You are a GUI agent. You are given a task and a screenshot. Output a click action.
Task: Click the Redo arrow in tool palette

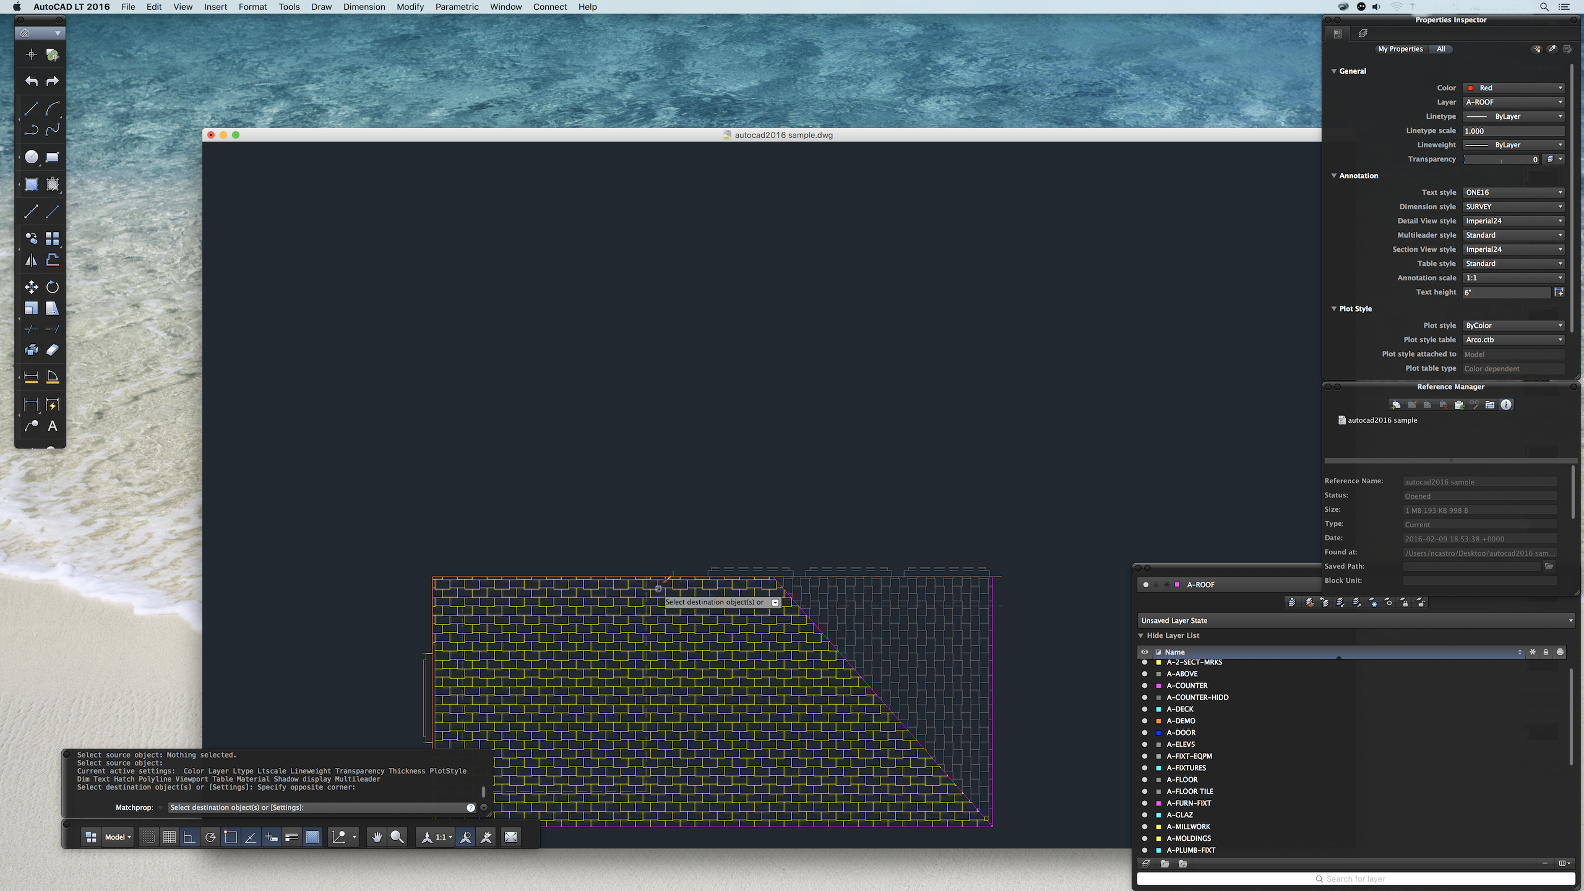click(53, 81)
